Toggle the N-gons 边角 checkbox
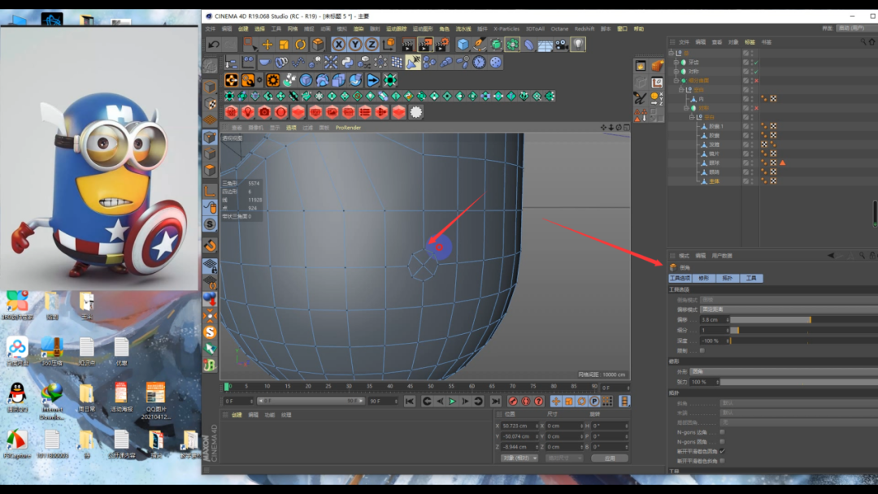The width and height of the screenshot is (878, 494). point(722,432)
